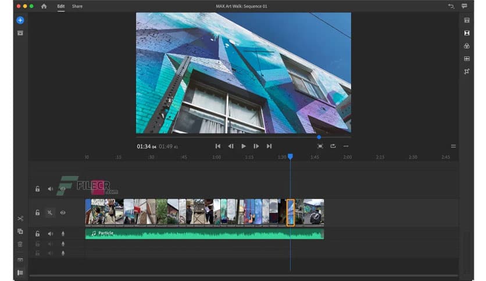
Task: Switch to the Share tab
Action: coord(77,6)
